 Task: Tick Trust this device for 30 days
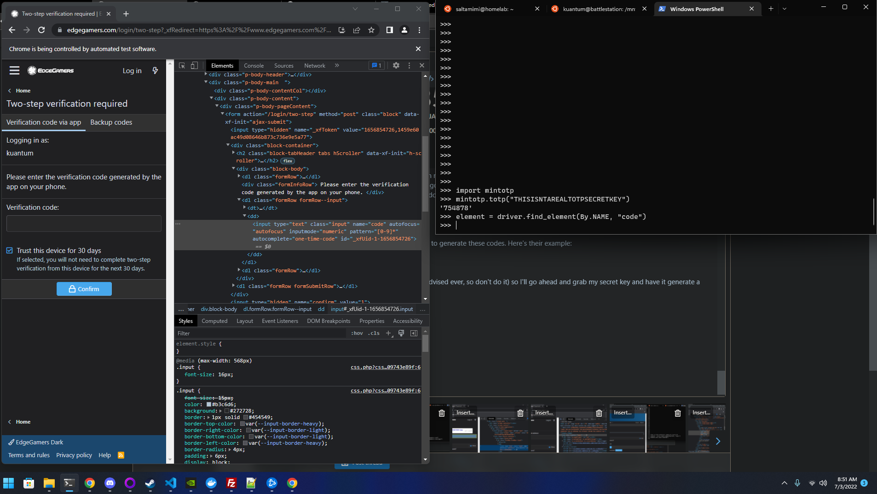tap(10, 251)
